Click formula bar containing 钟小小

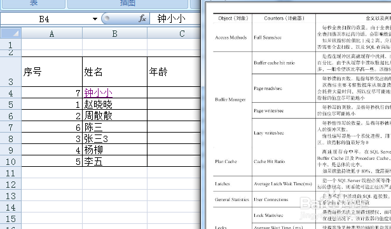pyautogui.click(x=175, y=18)
